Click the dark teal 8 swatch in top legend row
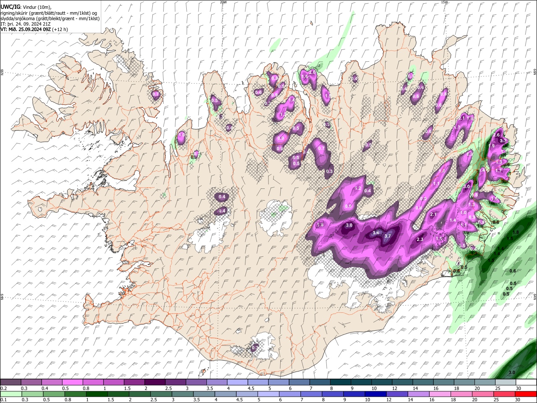The height and width of the screenshot is (403, 537). pos(340,382)
